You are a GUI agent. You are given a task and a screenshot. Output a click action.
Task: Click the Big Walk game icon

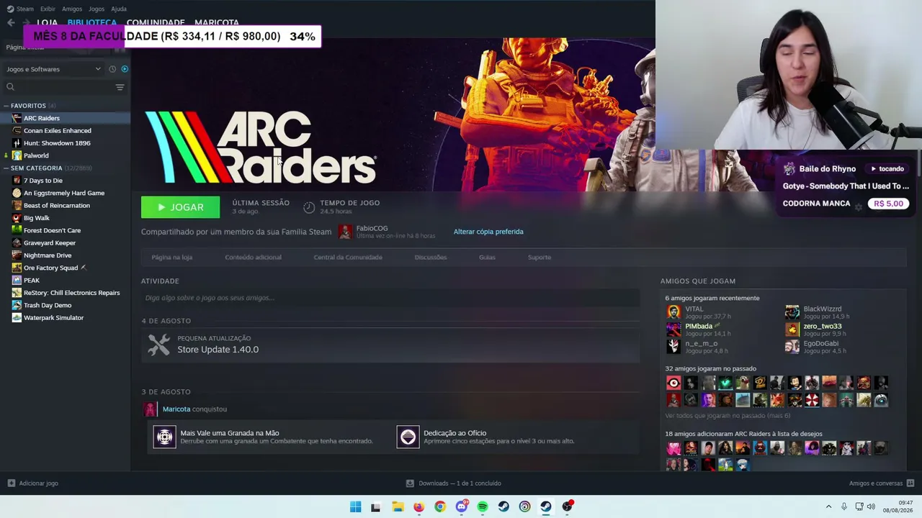17,218
